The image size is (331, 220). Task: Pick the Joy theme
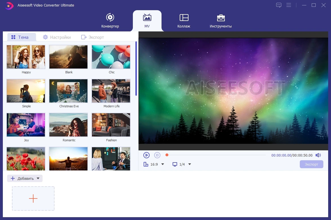pos(26,125)
